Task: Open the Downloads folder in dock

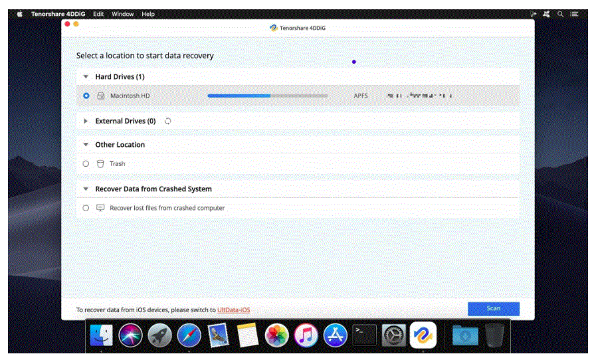Action: (x=465, y=335)
